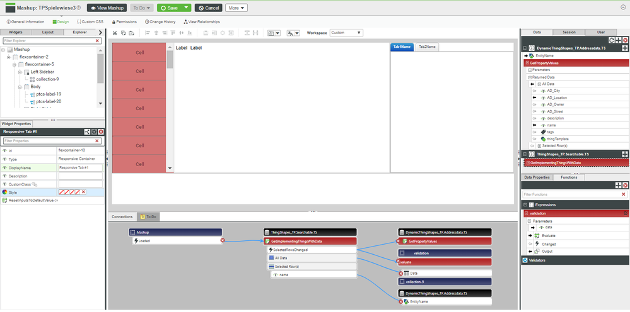Click the DisplayName input field
This screenshot has width=630, height=312.
point(80,168)
